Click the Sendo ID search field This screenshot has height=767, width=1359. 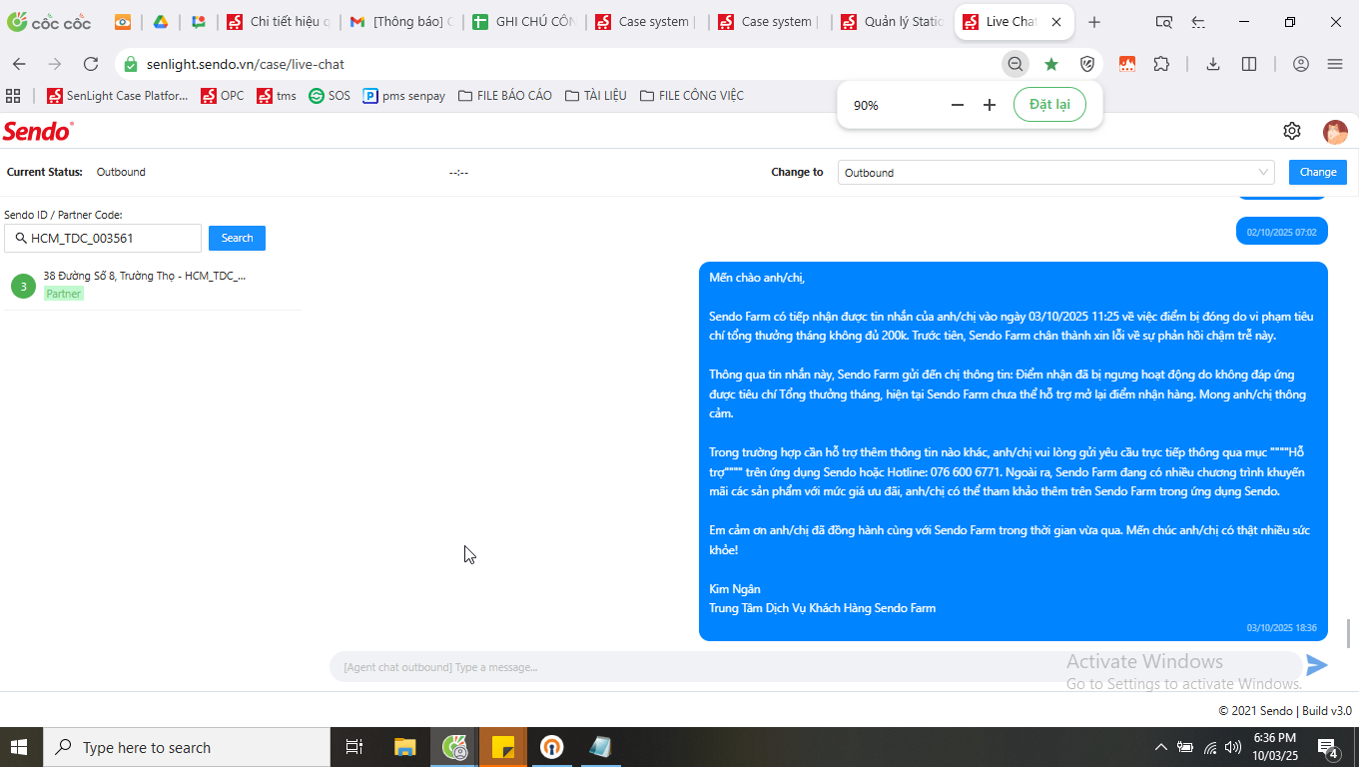click(103, 238)
